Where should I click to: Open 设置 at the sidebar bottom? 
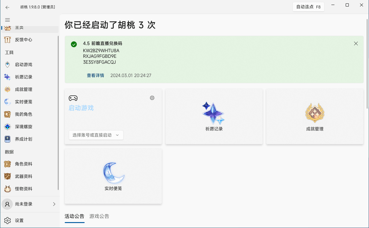[x=19, y=221]
